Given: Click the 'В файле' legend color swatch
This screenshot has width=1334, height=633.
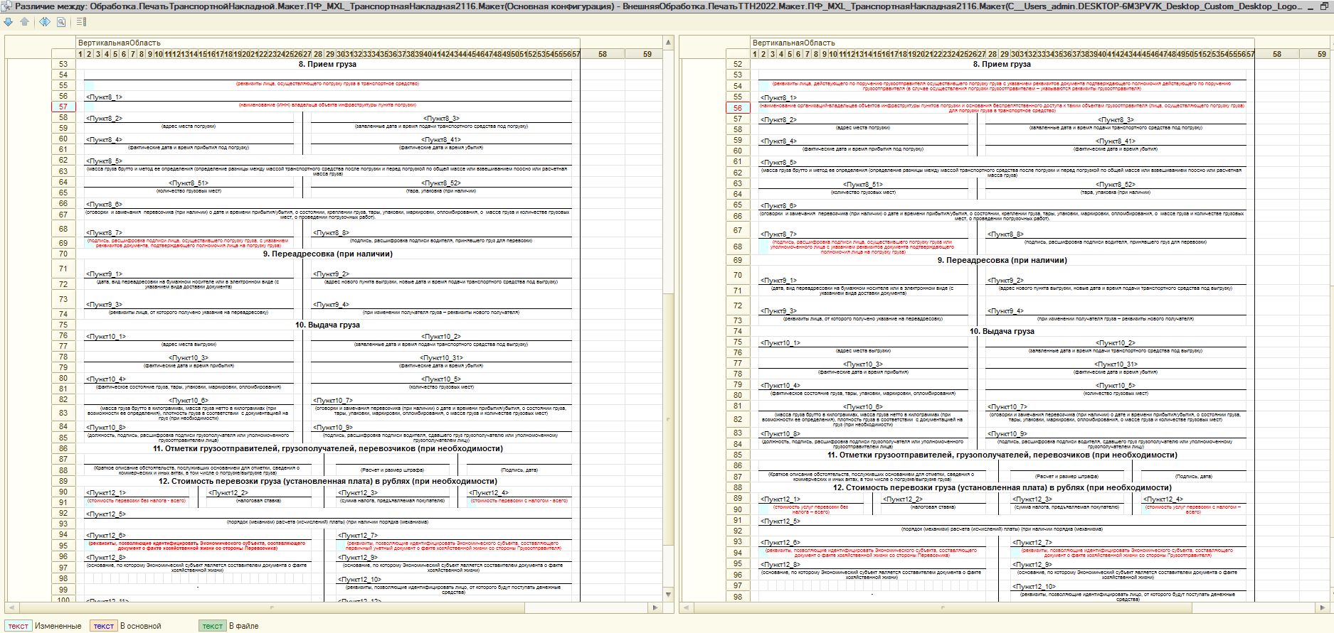Looking at the screenshot, I should [212, 626].
